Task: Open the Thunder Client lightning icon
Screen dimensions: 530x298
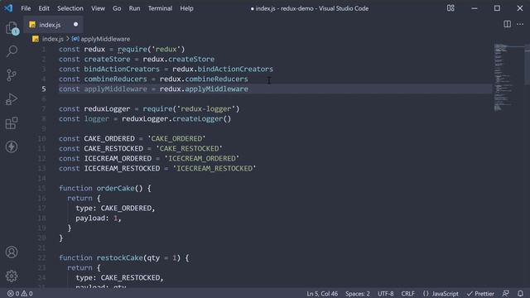Action: [12, 147]
